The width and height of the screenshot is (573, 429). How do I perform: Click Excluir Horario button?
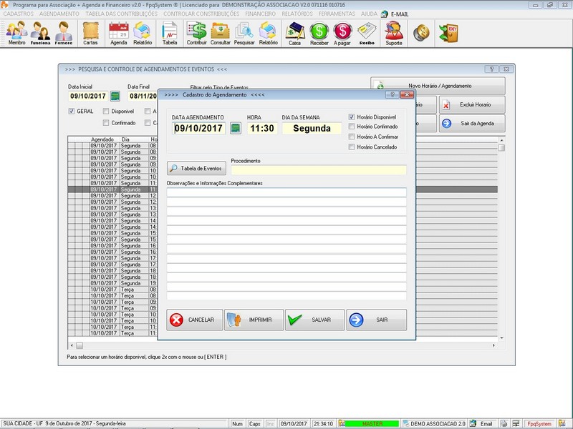click(x=472, y=104)
